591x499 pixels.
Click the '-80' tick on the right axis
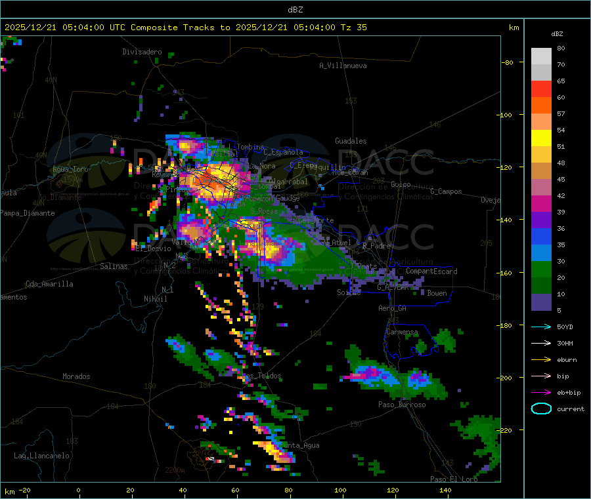coord(508,62)
